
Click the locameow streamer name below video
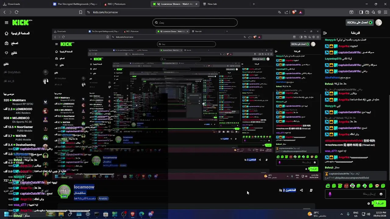coord(84,187)
